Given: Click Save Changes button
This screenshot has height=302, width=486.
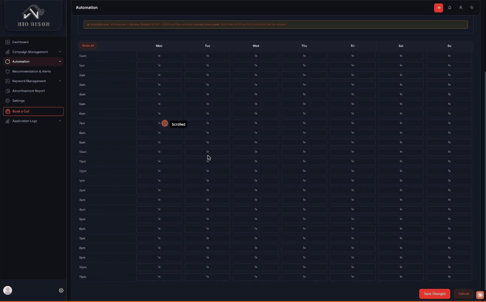Looking at the screenshot, I should click(x=435, y=294).
